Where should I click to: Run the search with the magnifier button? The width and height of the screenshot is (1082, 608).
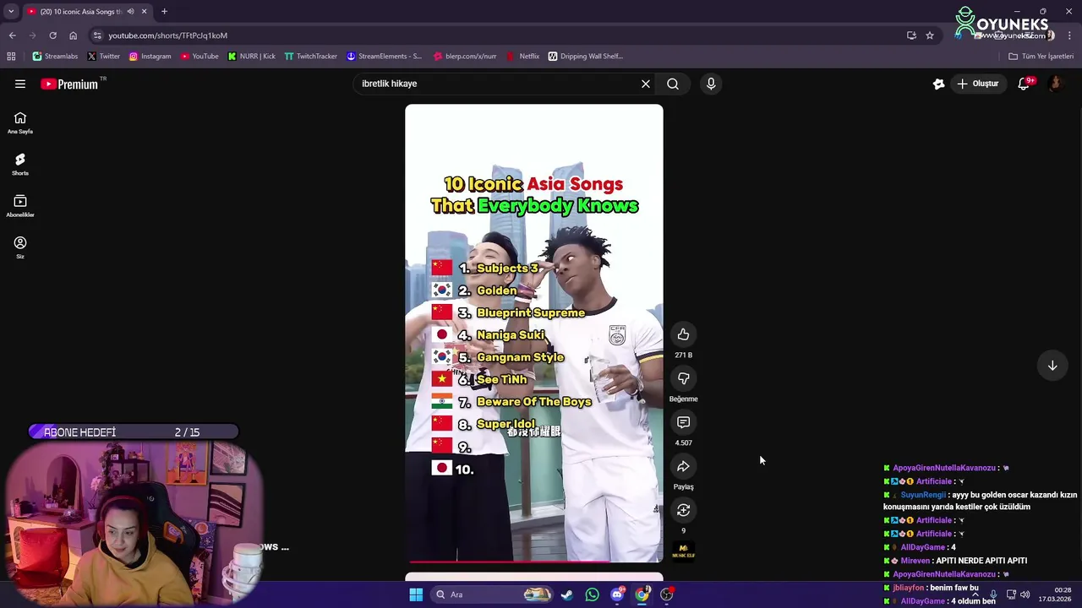(x=673, y=84)
